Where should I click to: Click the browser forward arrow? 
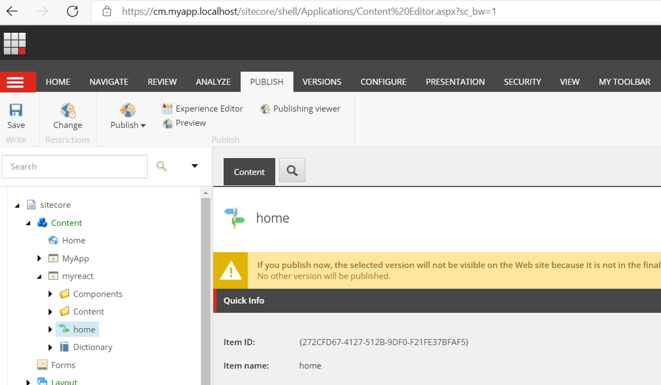click(42, 11)
